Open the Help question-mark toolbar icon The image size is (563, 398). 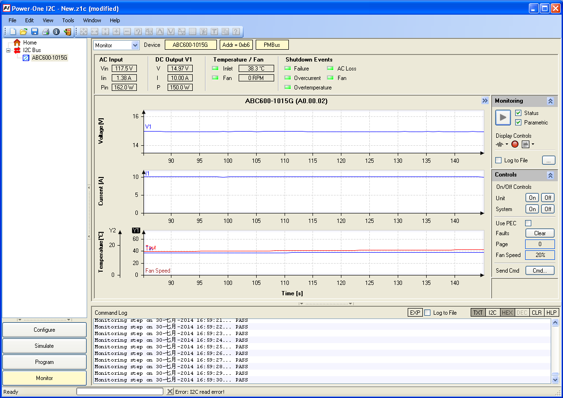point(236,31)
